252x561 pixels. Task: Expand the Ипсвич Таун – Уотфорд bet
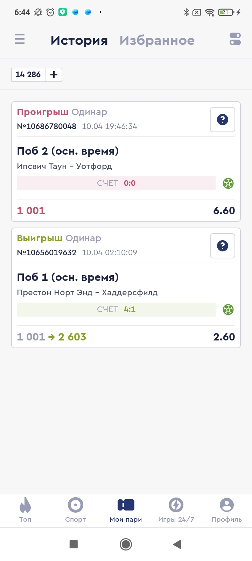pyautogui.click(x=105, y=158)
